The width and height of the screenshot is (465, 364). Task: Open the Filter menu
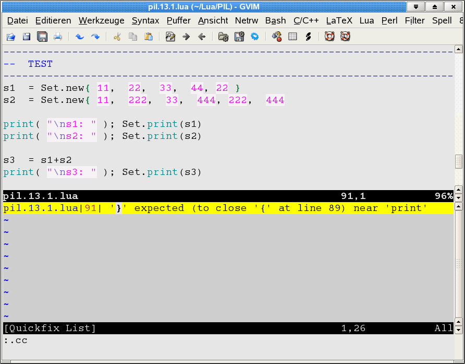tap(414, 20)
